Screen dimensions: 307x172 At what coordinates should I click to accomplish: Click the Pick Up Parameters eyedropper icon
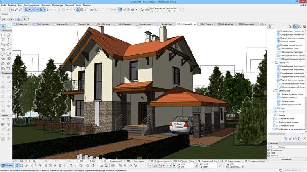coord(16,9)
